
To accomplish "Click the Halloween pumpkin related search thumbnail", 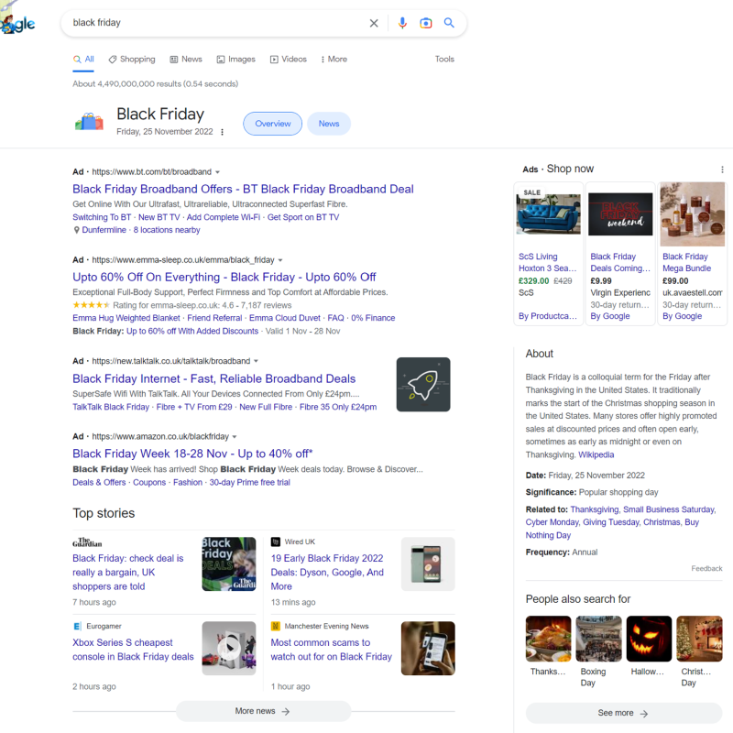I will click(x=649, y=639).
